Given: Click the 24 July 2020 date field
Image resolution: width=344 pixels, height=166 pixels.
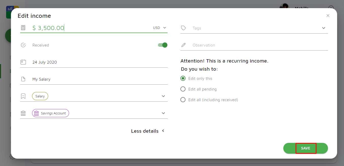Looking at the screenshot, I should coord(45,62).
